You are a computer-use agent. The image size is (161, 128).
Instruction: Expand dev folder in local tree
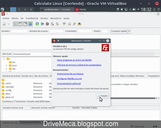click(x=6, y=69)
